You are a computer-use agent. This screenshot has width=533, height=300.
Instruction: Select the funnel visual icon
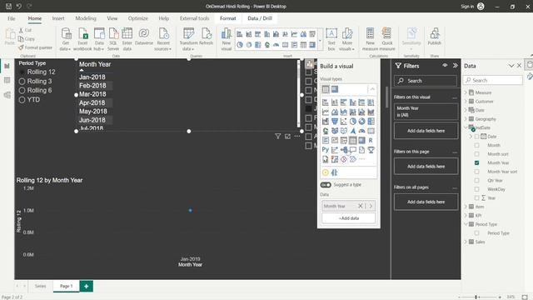click(x=335, y=121)
